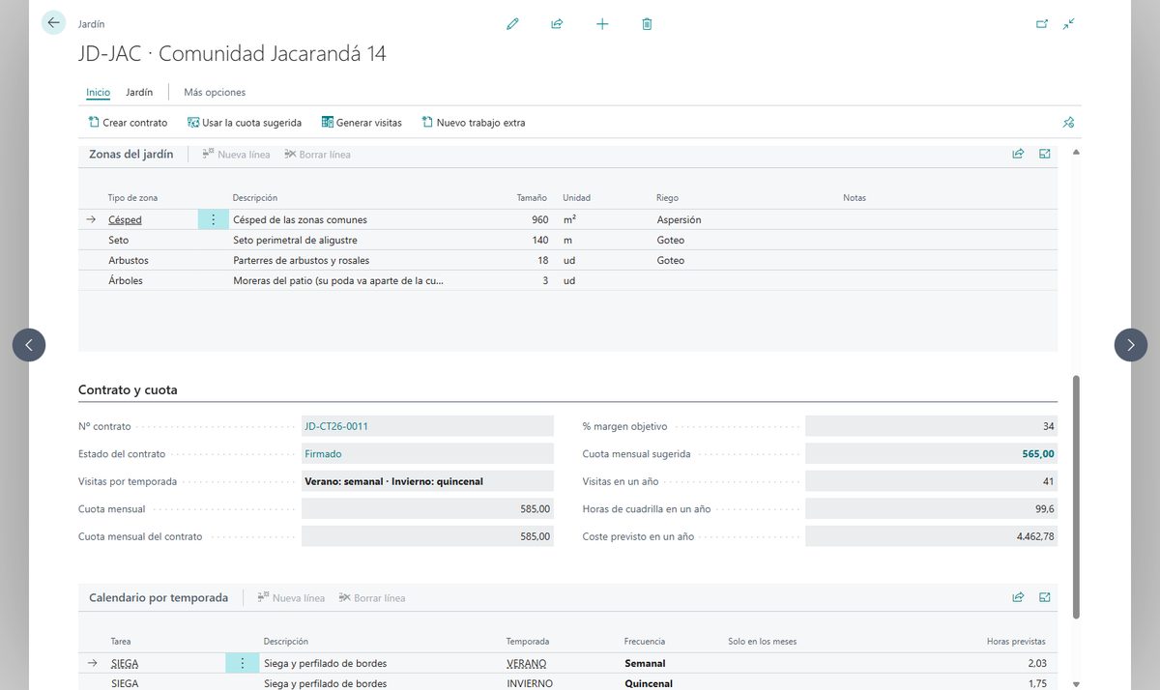The width and height of the screenshot is (1160, 690).
Task: Sort by Tipo de zona column header
Action: click(132, 197)
